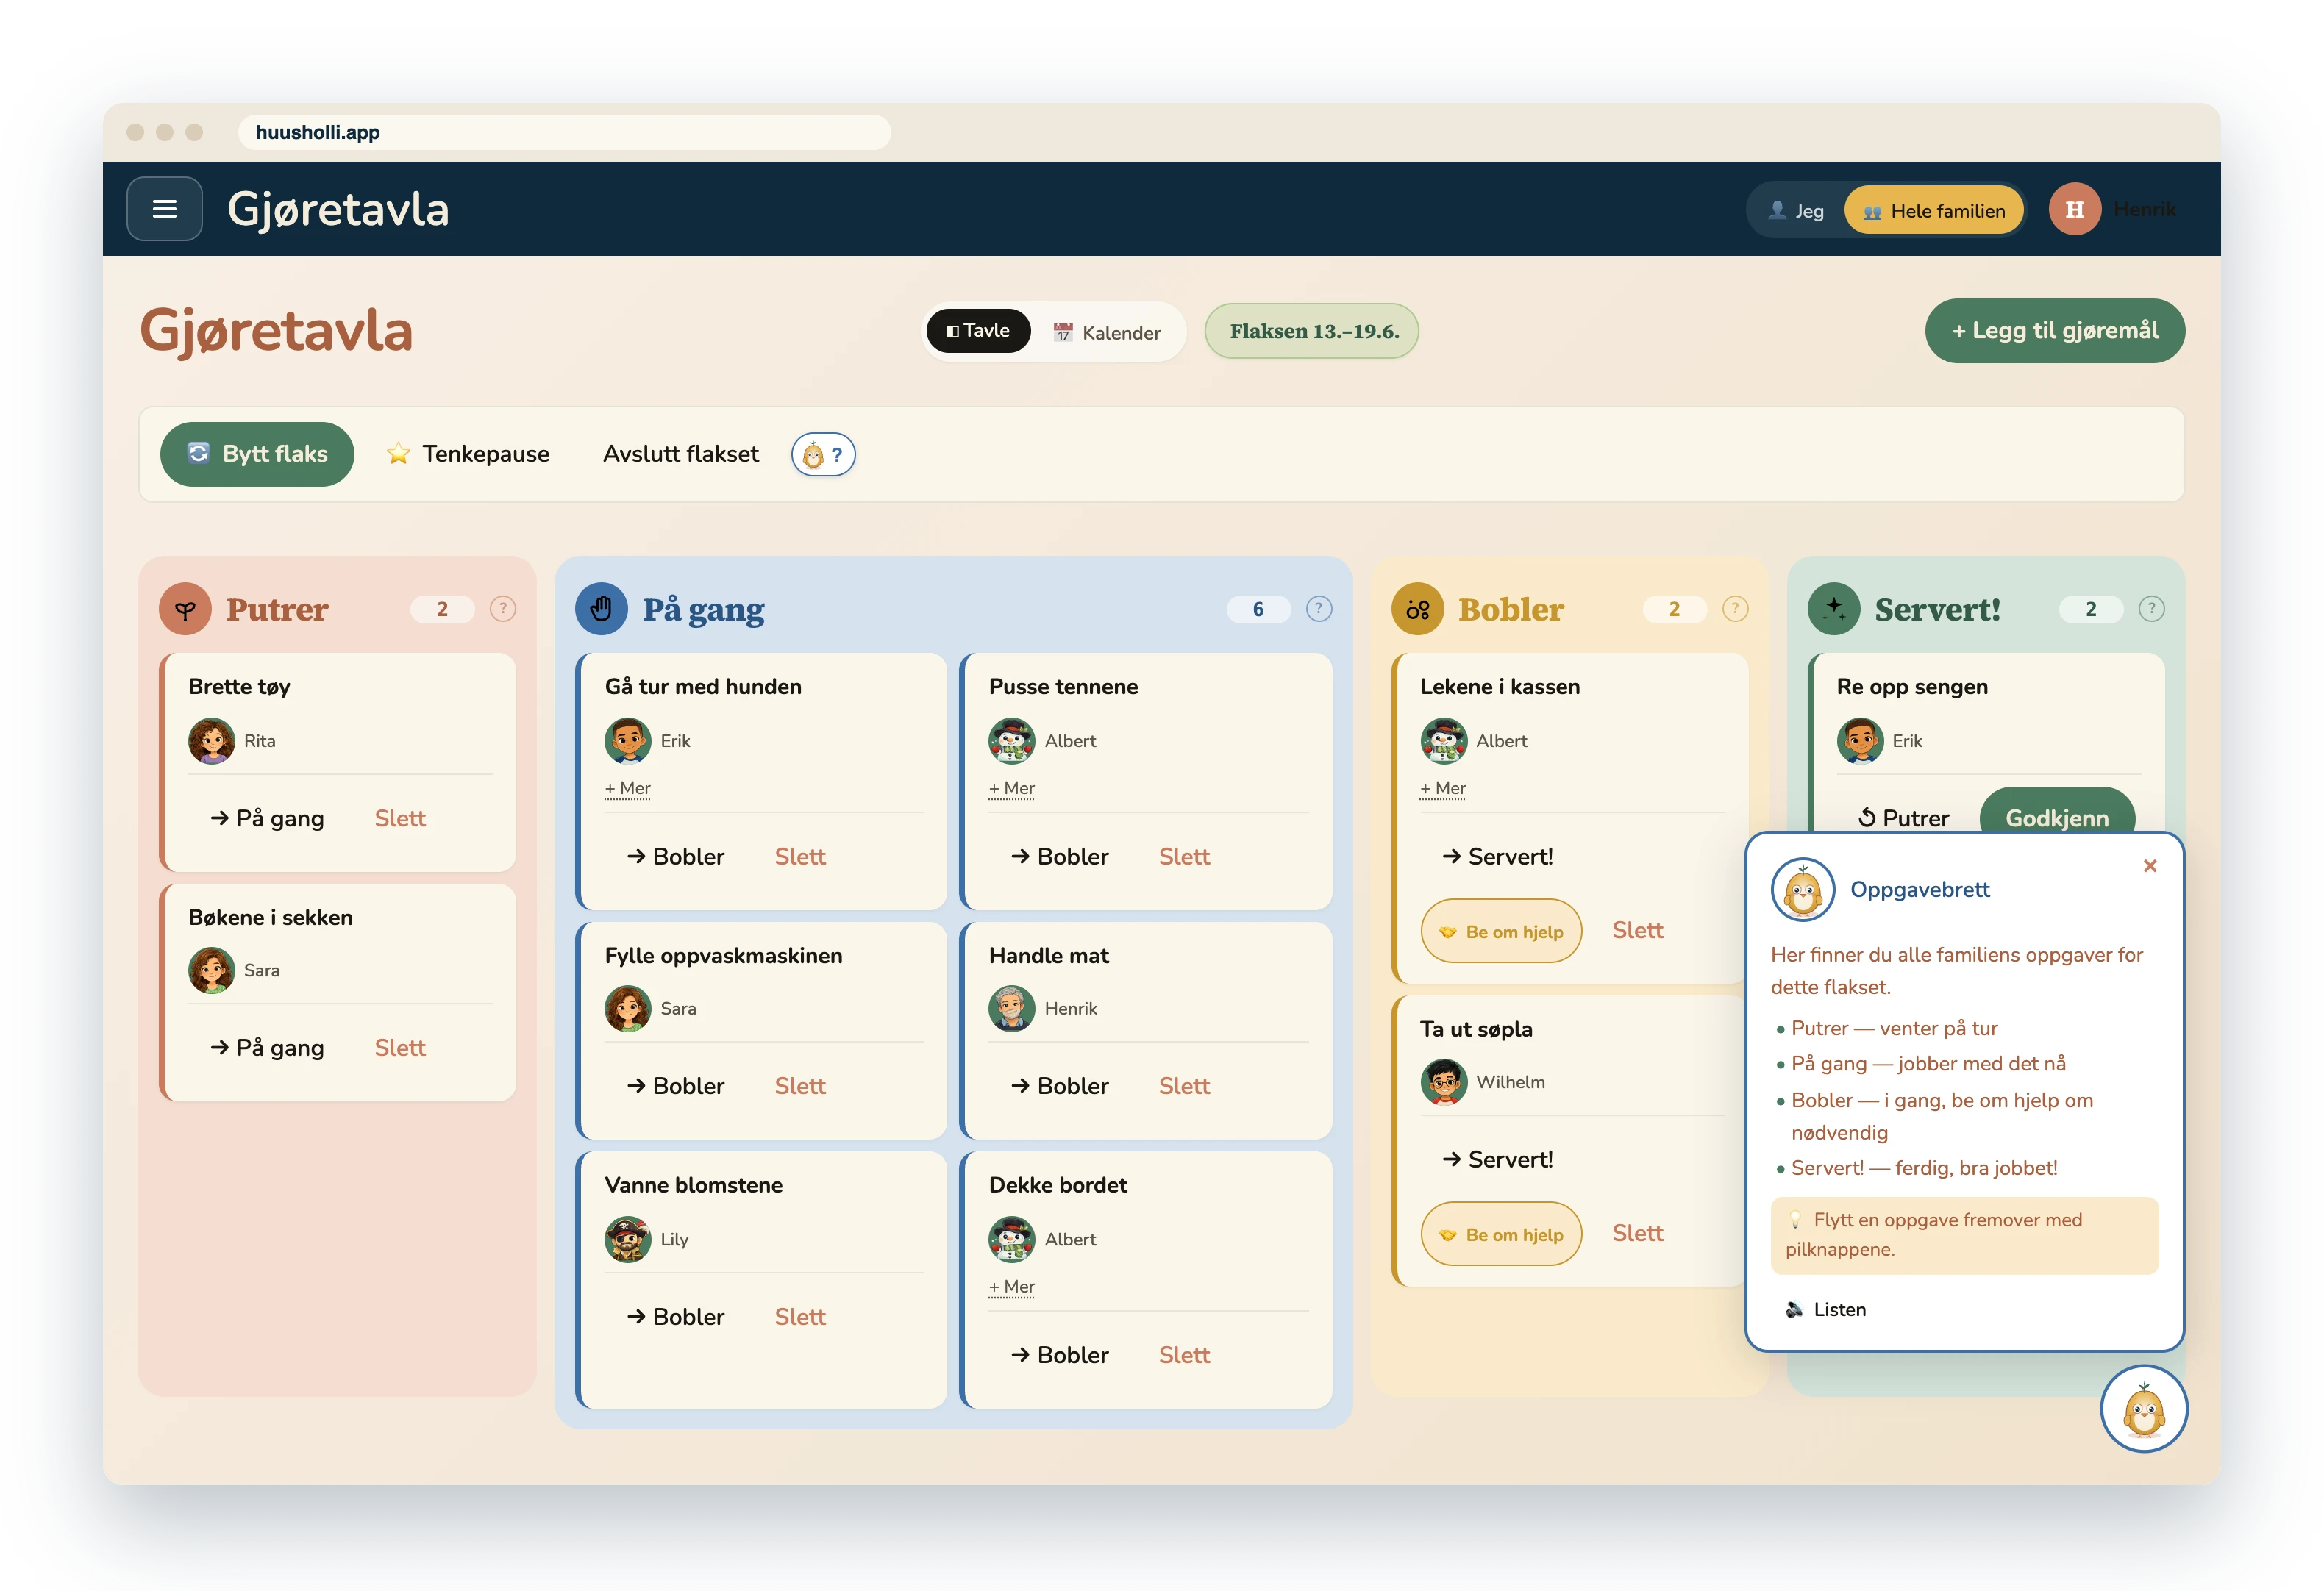Image resolution: width=2324 pixels, height=1591 pixels.
Task: Click the Bobler bubbles column icon
Action: [1417, 609]
